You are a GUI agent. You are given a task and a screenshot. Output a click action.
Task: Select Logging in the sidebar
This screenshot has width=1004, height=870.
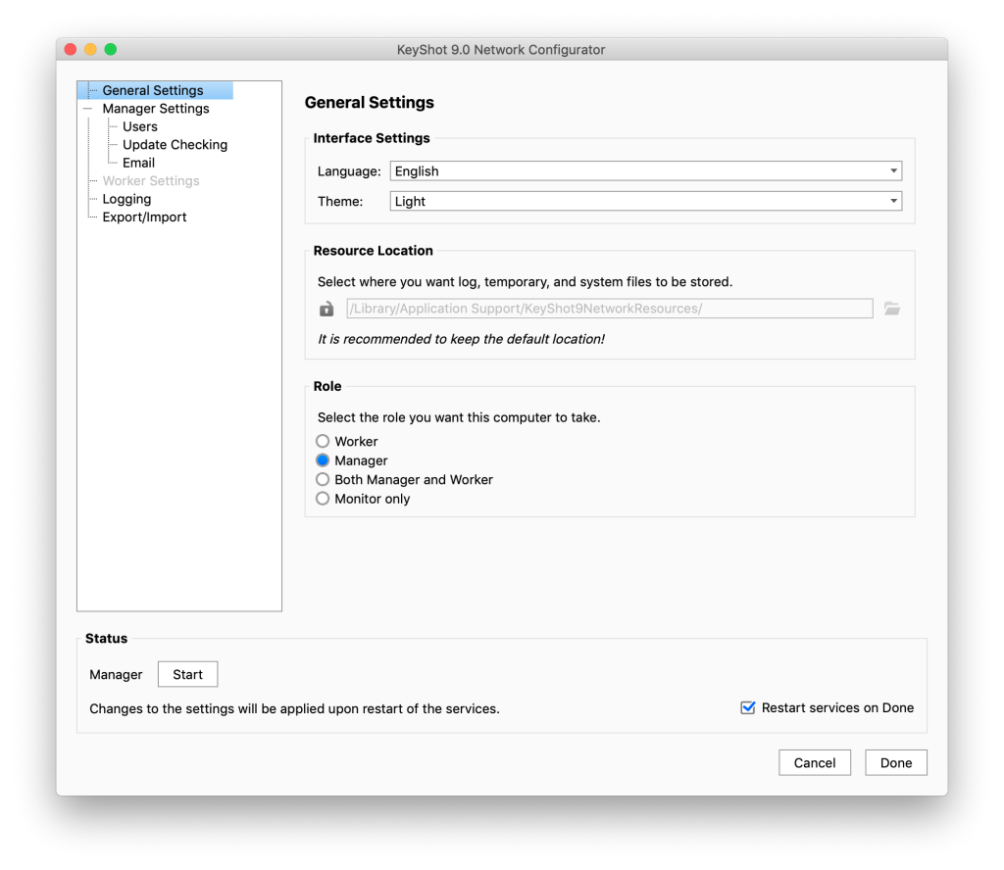(126, 199)
